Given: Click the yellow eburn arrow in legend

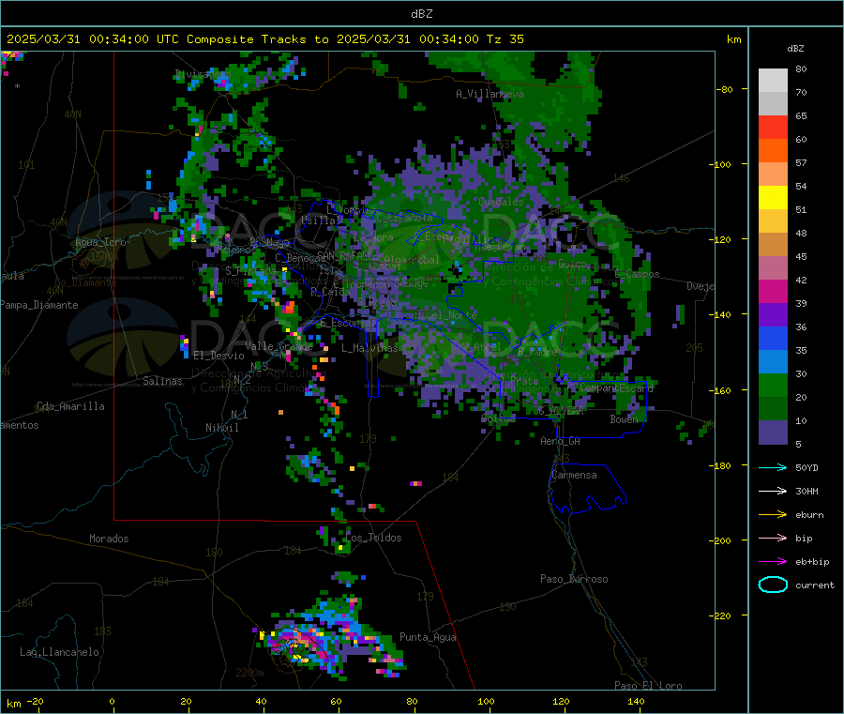Looking at the screenshot, I should (773, 515).
